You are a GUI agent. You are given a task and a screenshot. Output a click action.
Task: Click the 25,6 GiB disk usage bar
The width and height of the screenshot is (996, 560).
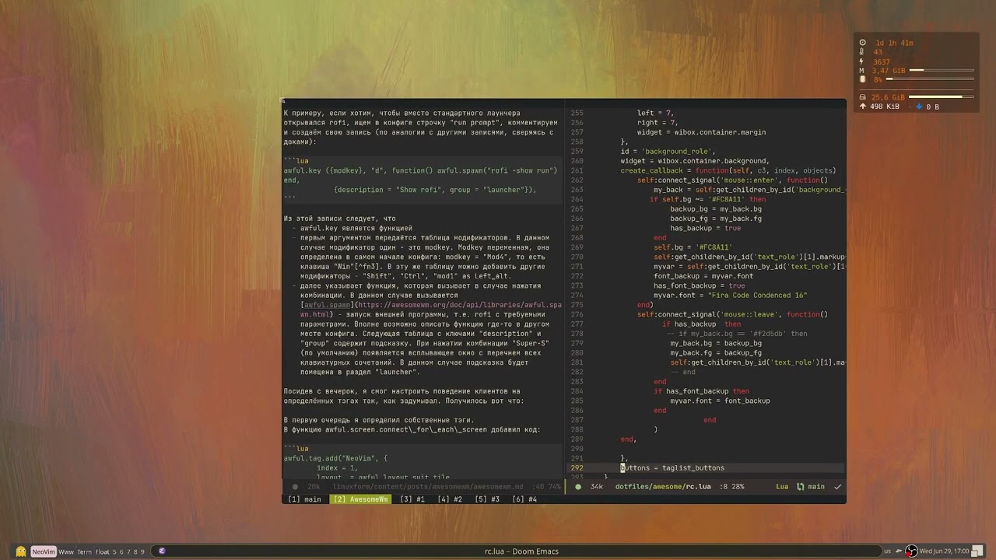(x=942, y=96)
